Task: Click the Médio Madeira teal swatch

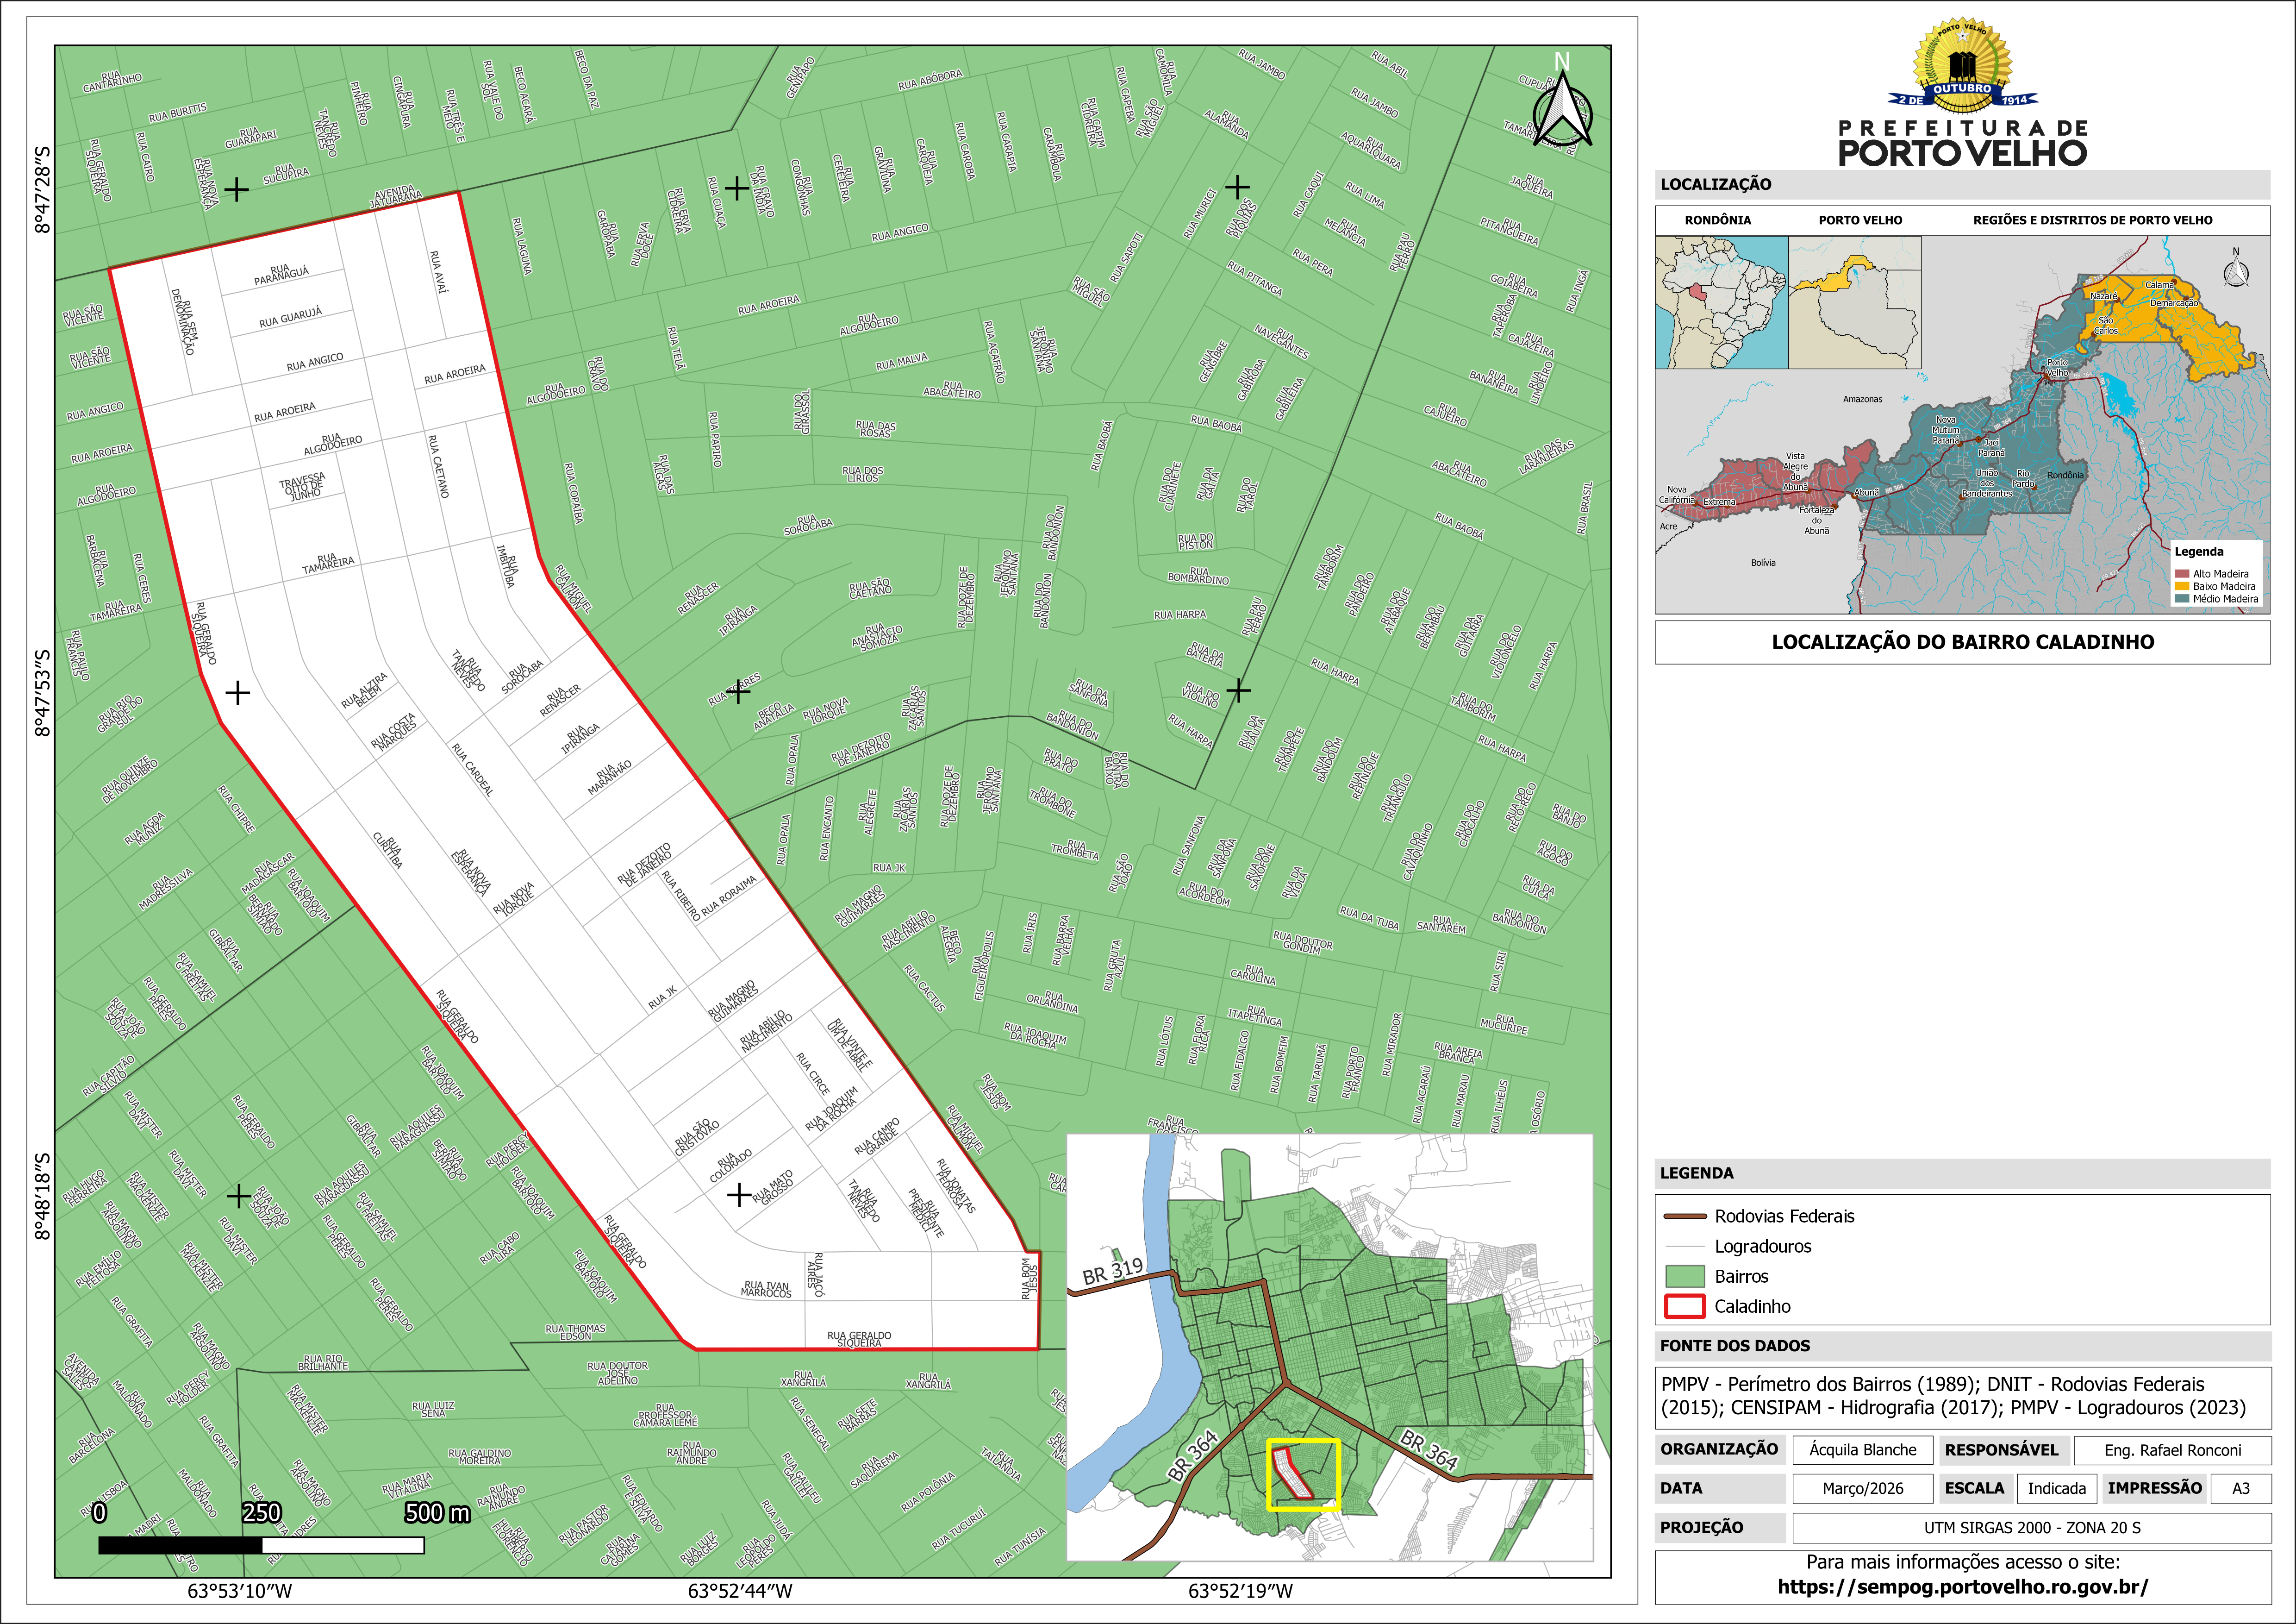Action: [x=2182, y=599]
